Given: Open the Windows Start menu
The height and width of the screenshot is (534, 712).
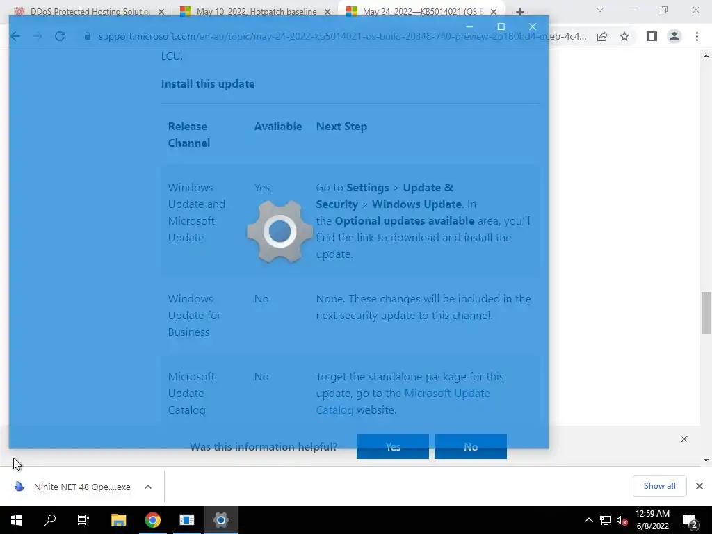Looking at the screenshot, I should 17,520.
